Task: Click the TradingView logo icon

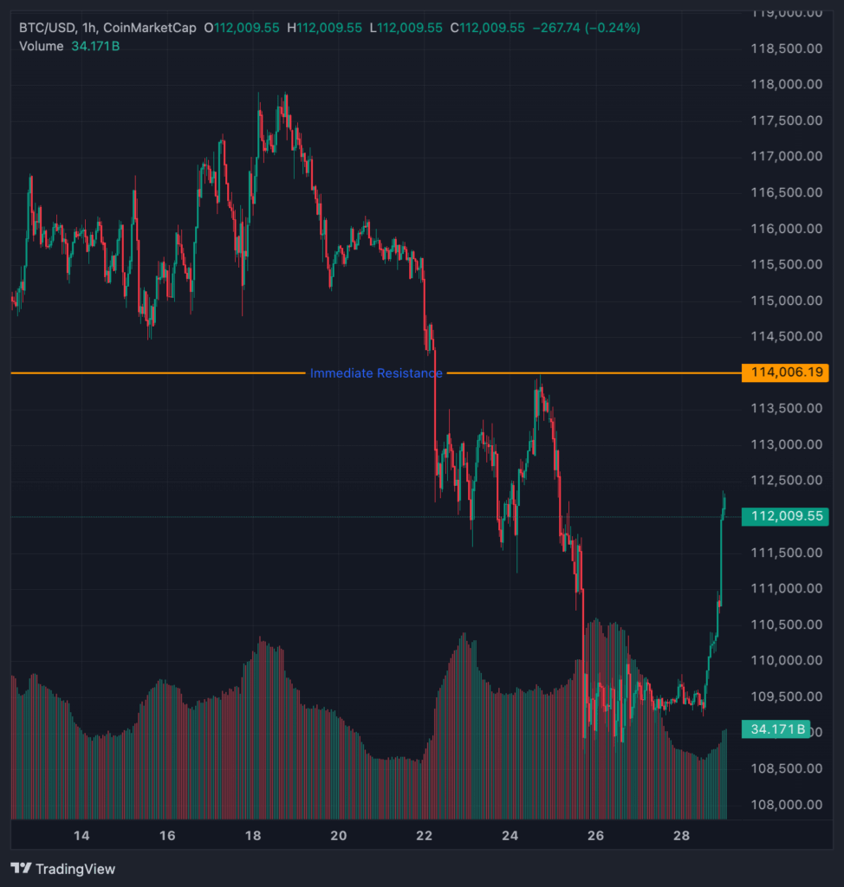Action: click(x=22, y=869)
